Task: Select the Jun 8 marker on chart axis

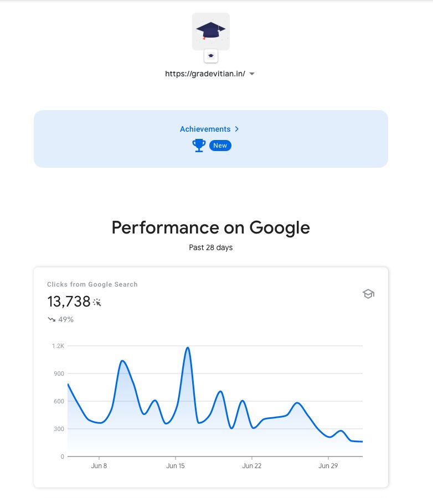Action: [99, 465]
